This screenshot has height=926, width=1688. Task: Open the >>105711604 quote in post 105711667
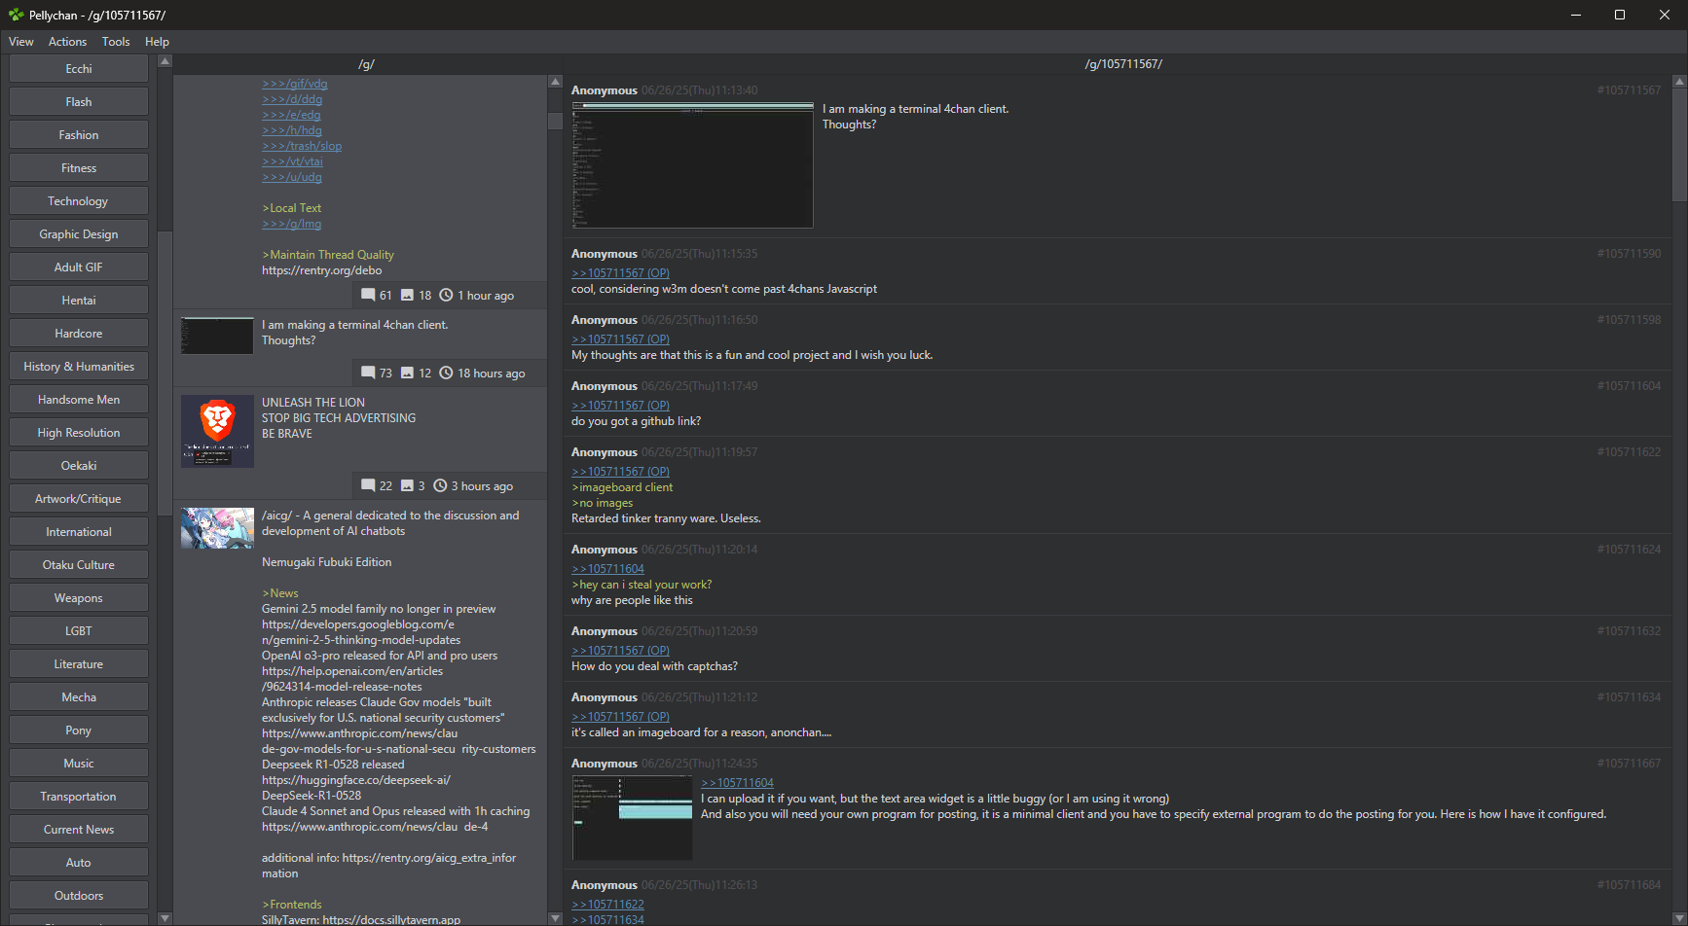(737, 783)
